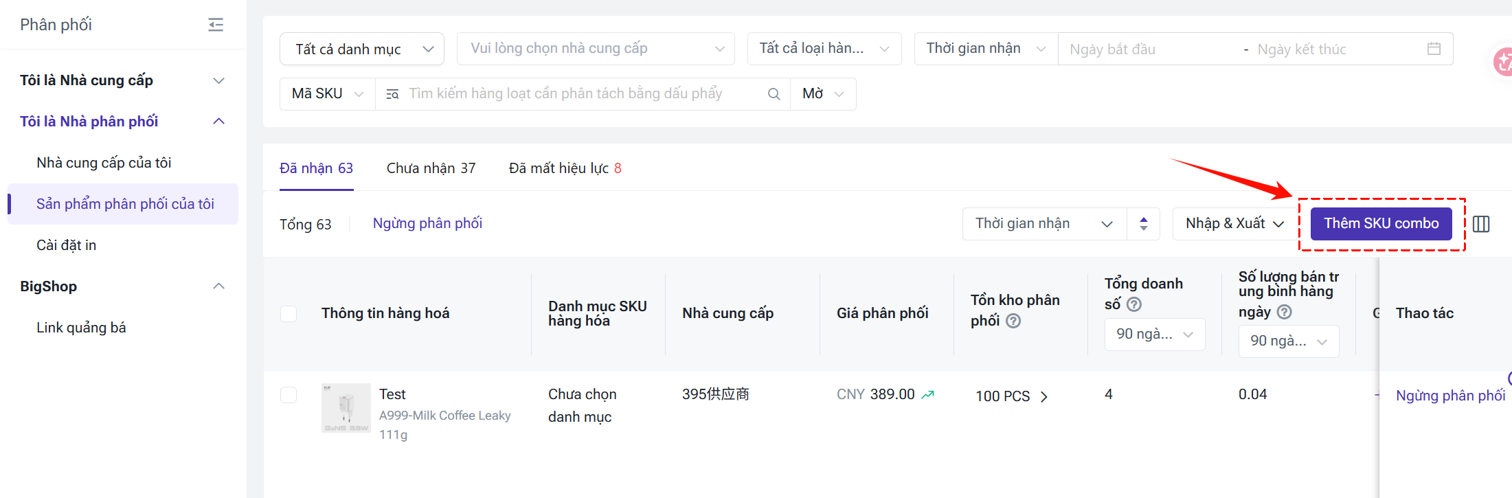Screen dimensions: 1512x498
Task: Click Ngừng phân phối link in Test row
Action: [1449, 396]
